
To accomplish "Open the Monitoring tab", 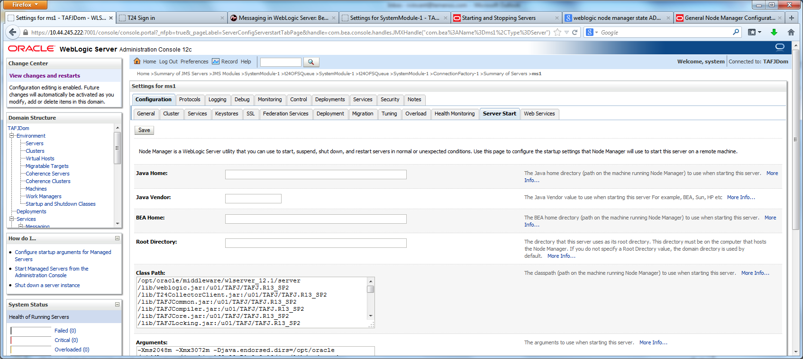I will pyautogui.click(x=270, y=99).
